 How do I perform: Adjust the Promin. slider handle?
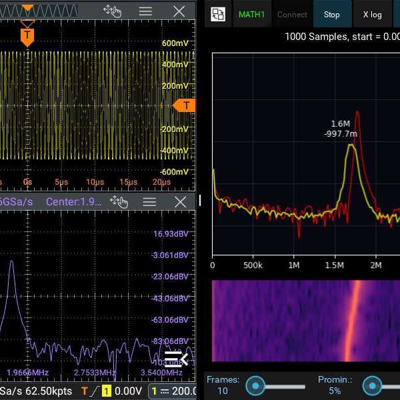tap(372, 386)
